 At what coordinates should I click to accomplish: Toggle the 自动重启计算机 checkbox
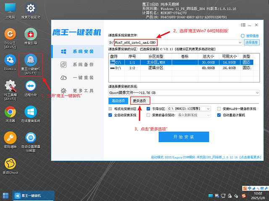(219, 115)
